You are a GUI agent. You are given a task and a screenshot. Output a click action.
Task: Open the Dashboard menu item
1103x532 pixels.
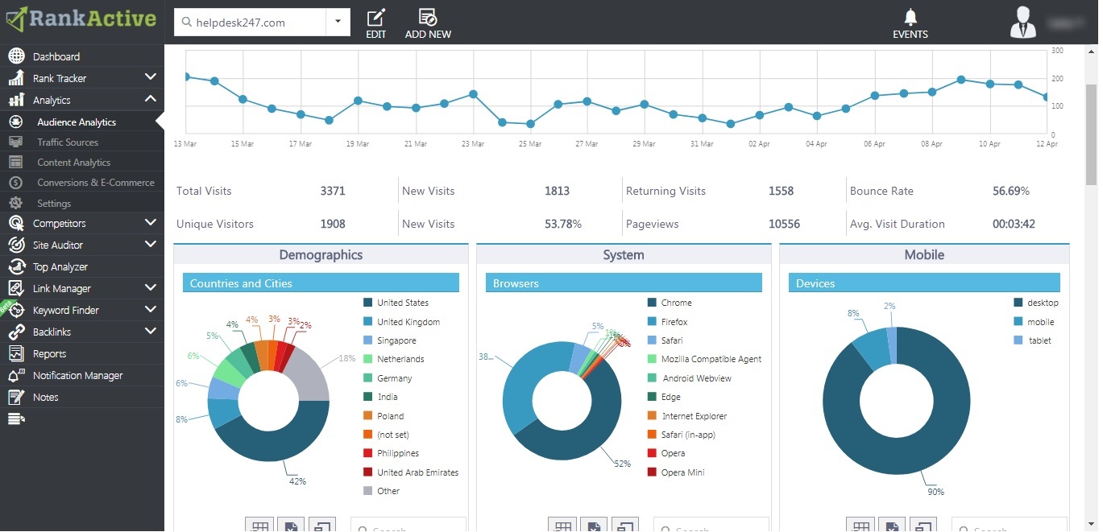point(56,56)
